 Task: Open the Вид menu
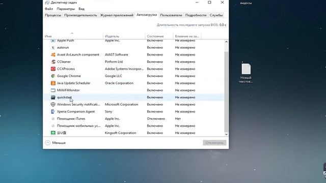coord(81,9)
